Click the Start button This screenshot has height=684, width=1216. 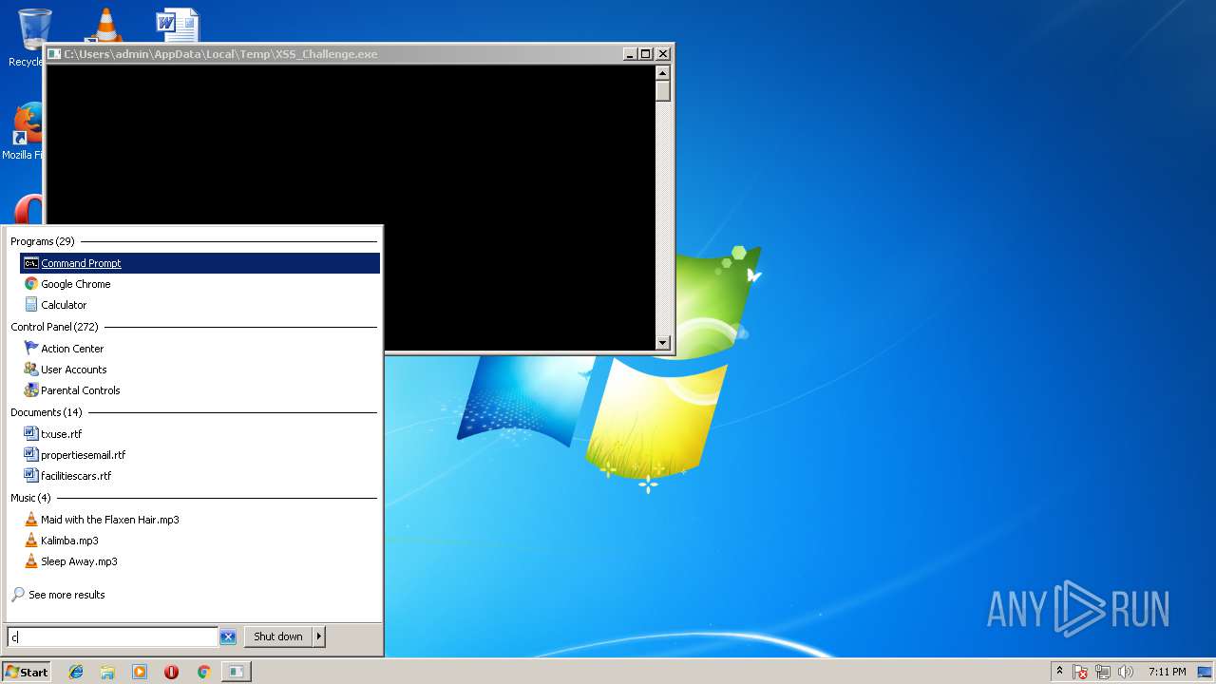click(x=26, y=672)
